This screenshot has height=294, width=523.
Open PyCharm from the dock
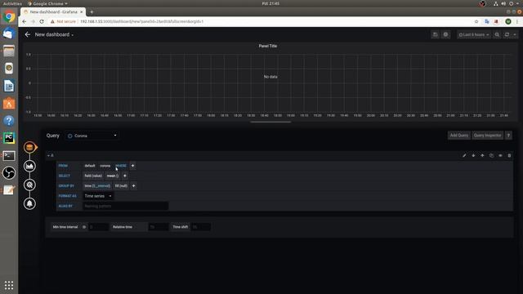pos(9,138)
